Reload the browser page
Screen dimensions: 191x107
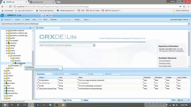[x=10, y=7]
